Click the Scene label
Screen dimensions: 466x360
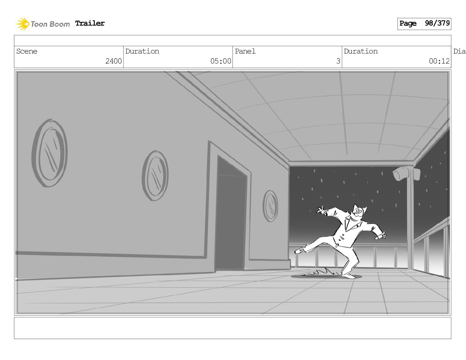pos(27,51)
